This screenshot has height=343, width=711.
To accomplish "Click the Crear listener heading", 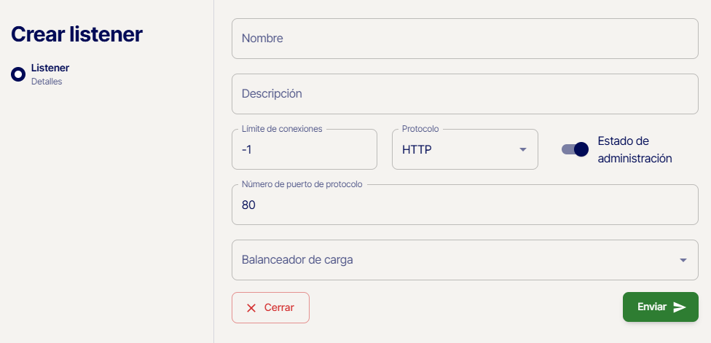I will (x=76, y=34).
